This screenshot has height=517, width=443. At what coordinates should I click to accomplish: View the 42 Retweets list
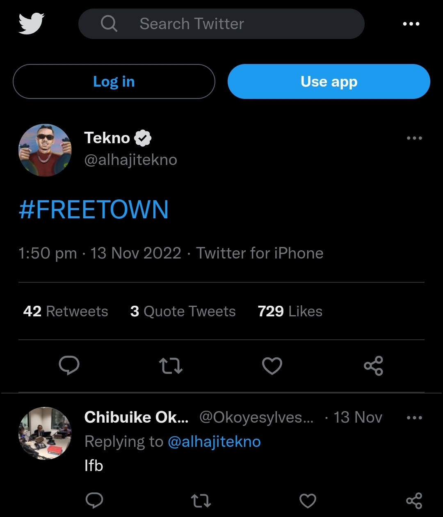pos(66,311)
